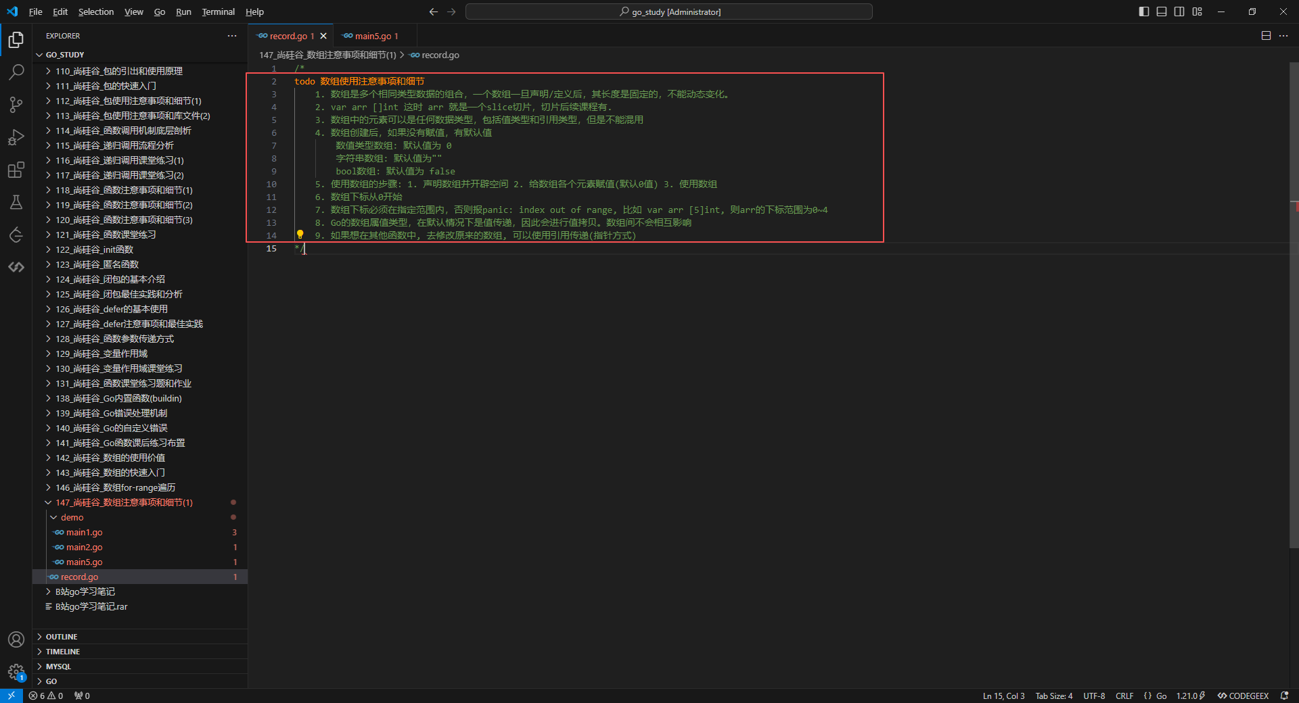Expand the OUTLINE section
The height and width of the screenshot is (703, 1299).
tap(140, 637)
